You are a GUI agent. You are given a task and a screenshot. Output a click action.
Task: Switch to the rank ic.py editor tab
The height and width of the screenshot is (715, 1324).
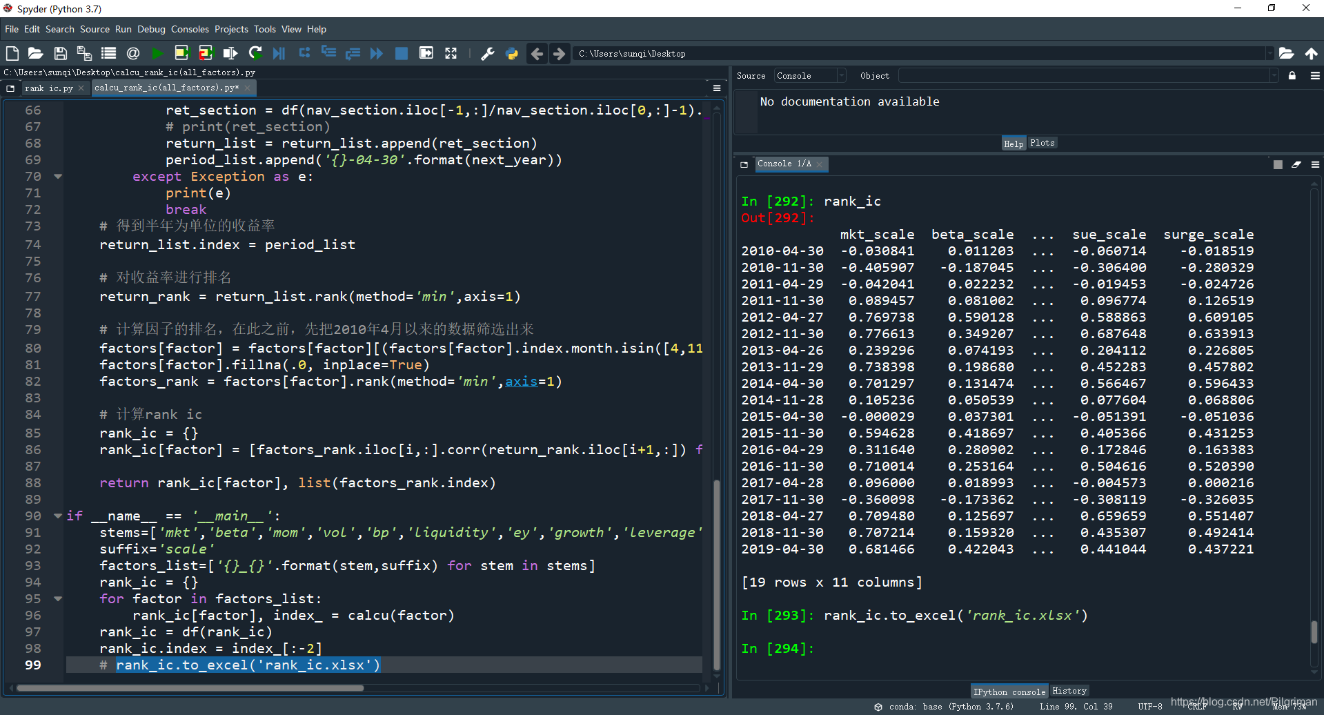tap(49, 88)
